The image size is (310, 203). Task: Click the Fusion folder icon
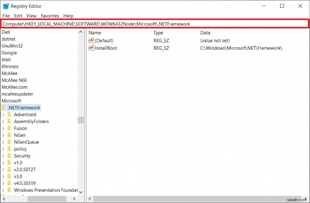pos(9,128)
